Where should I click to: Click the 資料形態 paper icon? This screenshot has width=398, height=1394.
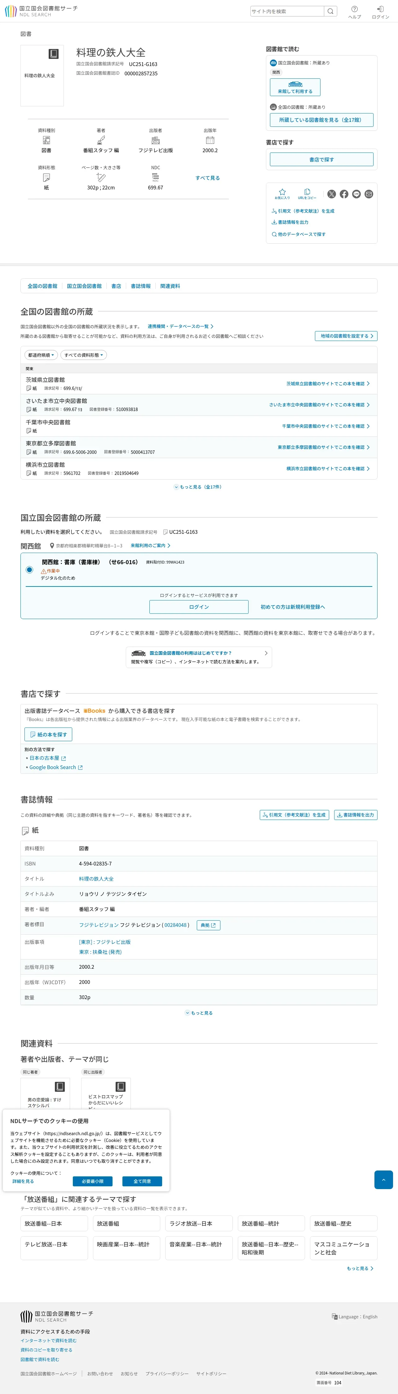[x=46, y=178]
